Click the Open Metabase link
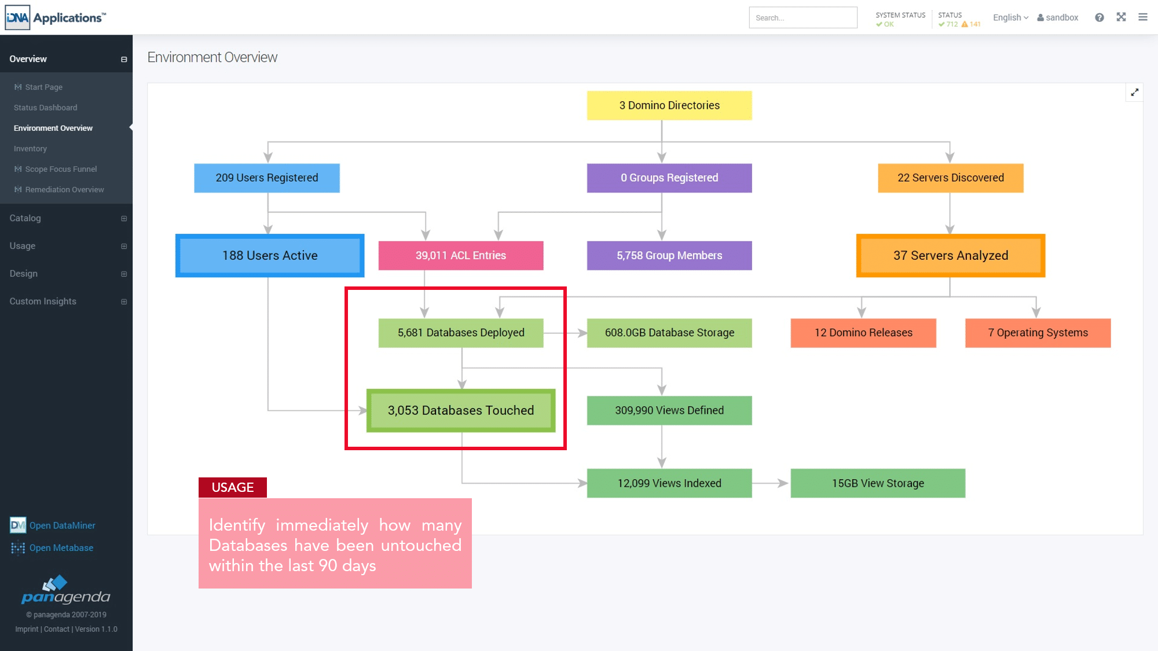 61,548
